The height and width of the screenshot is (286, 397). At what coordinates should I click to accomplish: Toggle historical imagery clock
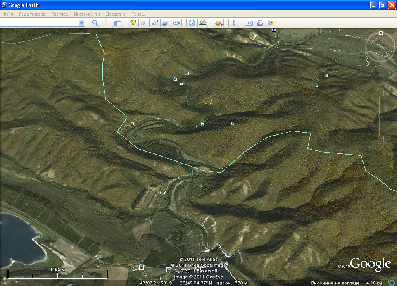(x=192, y=23)
